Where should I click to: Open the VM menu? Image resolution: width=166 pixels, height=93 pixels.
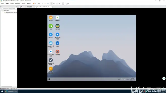click(x=18, y=4)
